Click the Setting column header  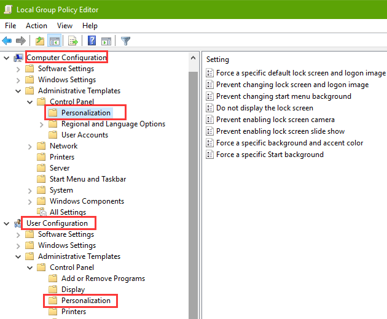[217, 60]
